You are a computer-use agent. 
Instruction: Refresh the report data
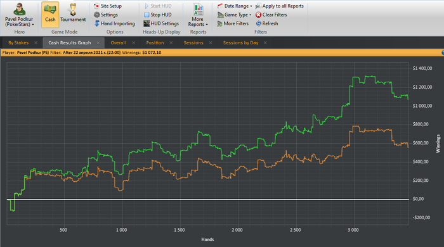click(267, 23)
